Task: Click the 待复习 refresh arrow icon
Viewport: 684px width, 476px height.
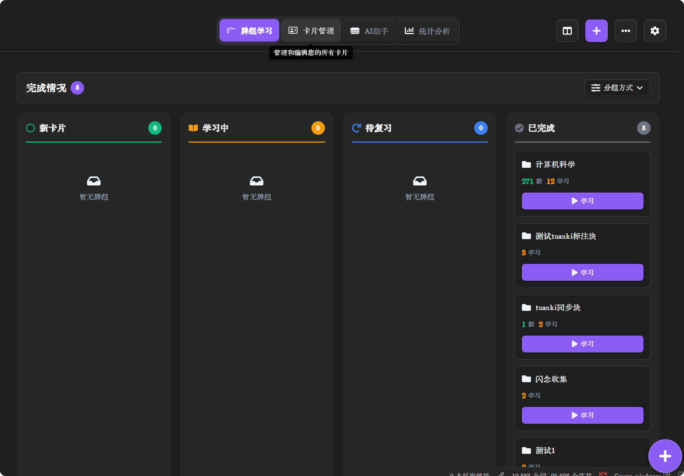Action: tap(356, 128)
